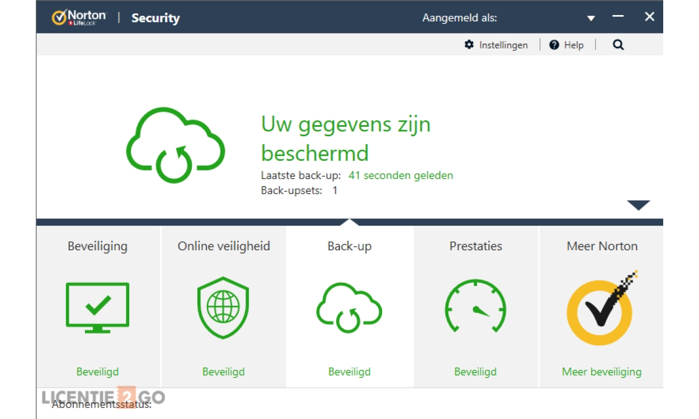Click the Help question mark icon
The height and width of the screenshot is (419, 699).
click(x=554, y=45)
